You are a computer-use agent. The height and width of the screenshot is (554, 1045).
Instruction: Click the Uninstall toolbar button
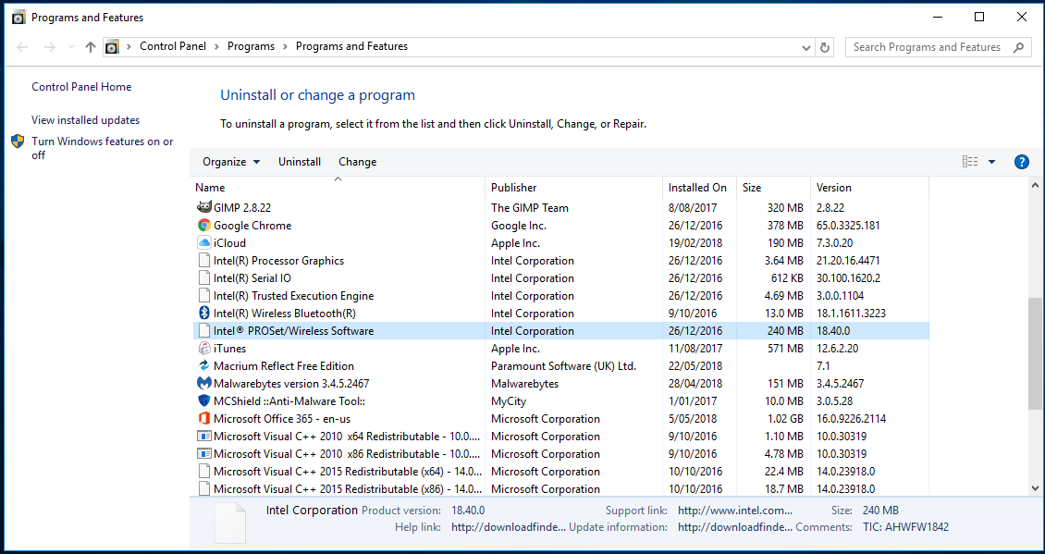300,162
